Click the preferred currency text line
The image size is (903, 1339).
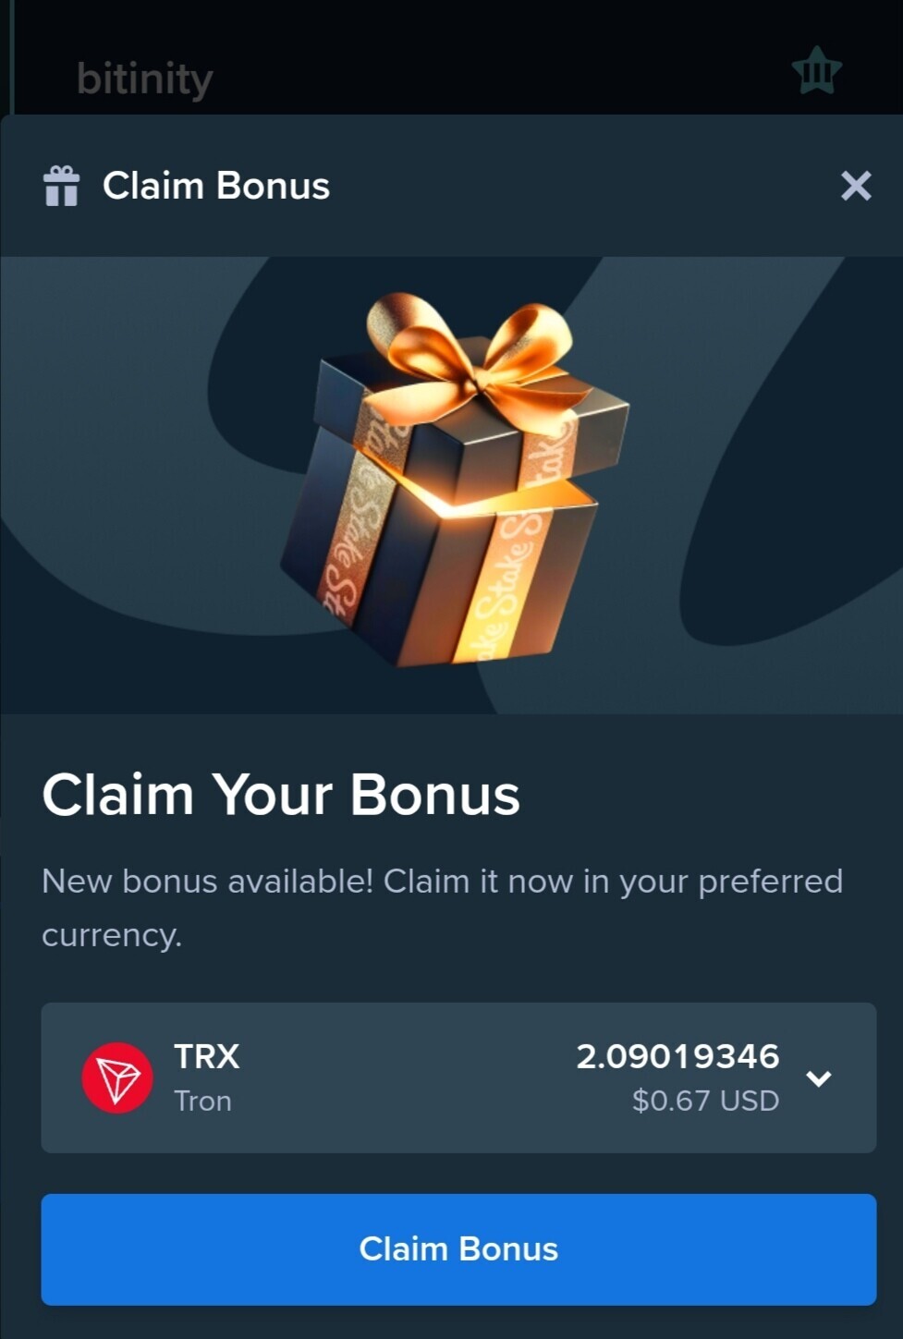(x=442, y=907)
